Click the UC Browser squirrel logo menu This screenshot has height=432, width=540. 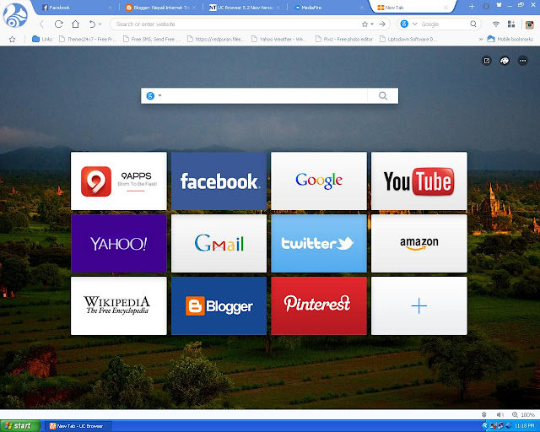pyautogui.click(x=15, y=15)
